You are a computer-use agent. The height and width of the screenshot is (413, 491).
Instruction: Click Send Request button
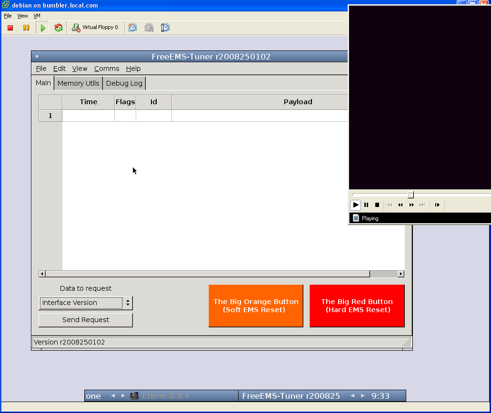pos(86,320)
